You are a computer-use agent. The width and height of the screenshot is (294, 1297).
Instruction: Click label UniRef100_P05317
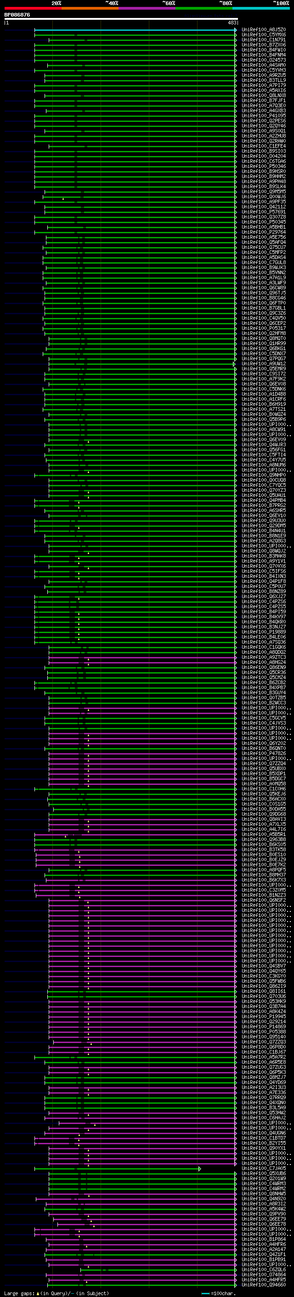click(x=263, y=328)
